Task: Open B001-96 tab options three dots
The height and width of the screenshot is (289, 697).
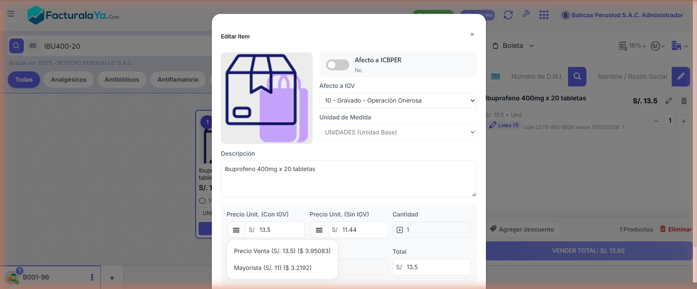Action: [92, 277]
